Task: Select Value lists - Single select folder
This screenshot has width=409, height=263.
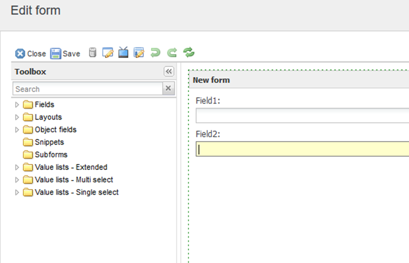Action: coord(76,192)
